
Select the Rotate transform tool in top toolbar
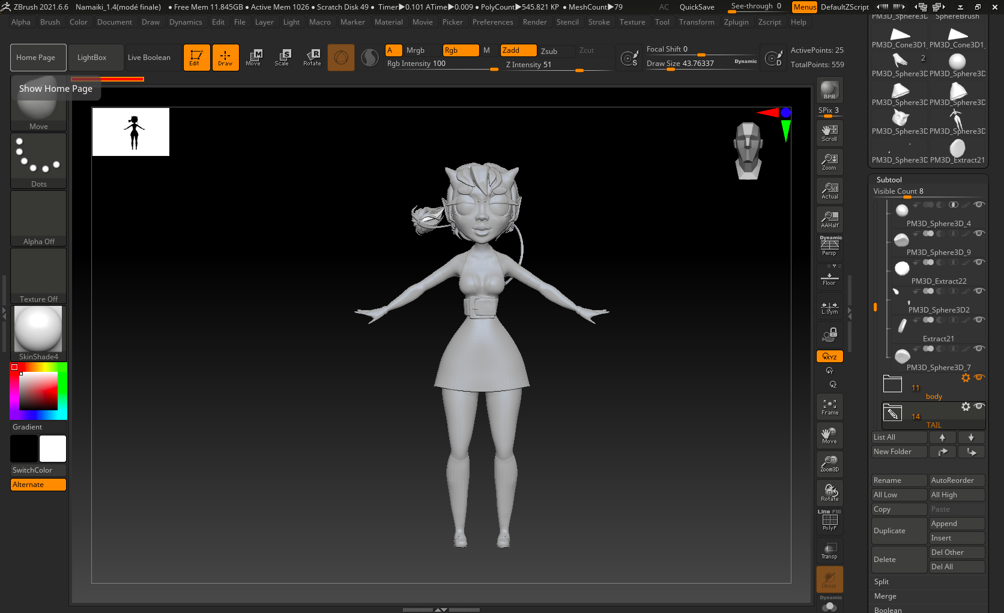point(312,58)
